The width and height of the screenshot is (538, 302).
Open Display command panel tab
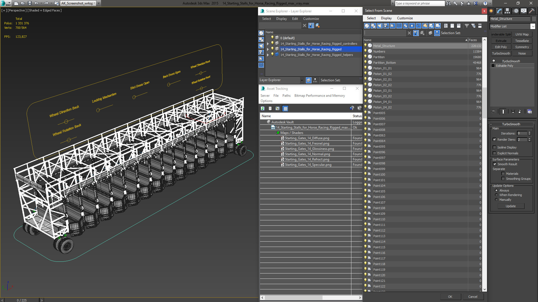[x=524, y=11]
